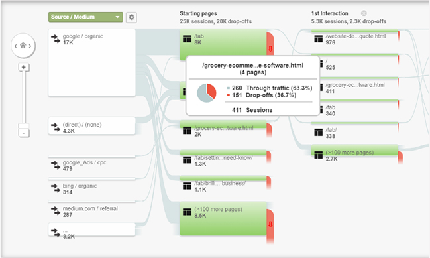Pan right using navigation right arrow
Image resolution: width=430 pixels, height=258 pixels.
30,46
